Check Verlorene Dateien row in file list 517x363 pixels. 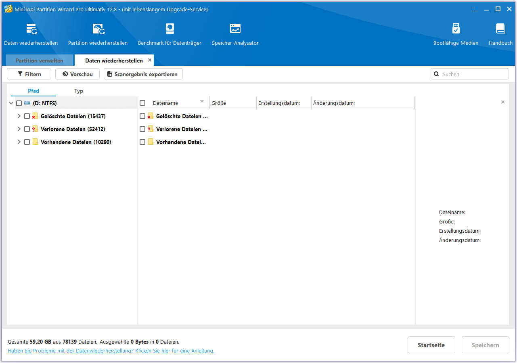142,129
